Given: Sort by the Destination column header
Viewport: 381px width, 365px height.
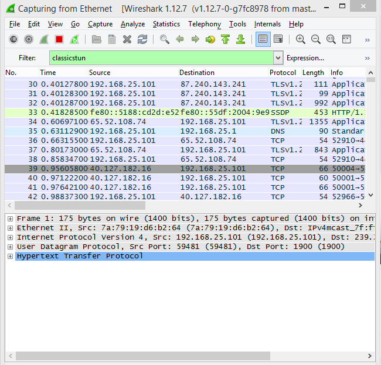Looking at the screenshot, I should [x=223, y=73].
